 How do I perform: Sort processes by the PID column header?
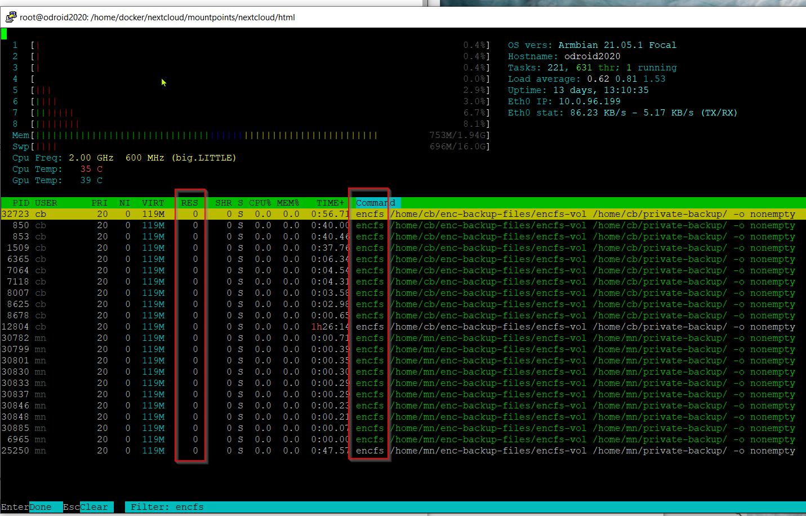click(21, 203)
